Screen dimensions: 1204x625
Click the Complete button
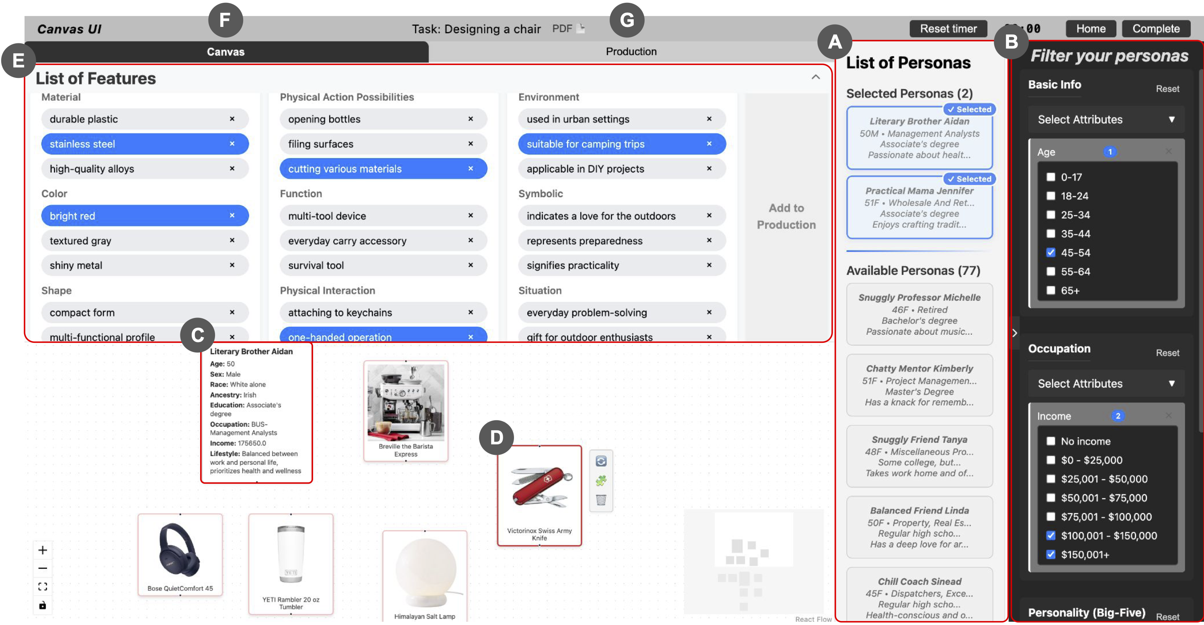[1155, 29]
